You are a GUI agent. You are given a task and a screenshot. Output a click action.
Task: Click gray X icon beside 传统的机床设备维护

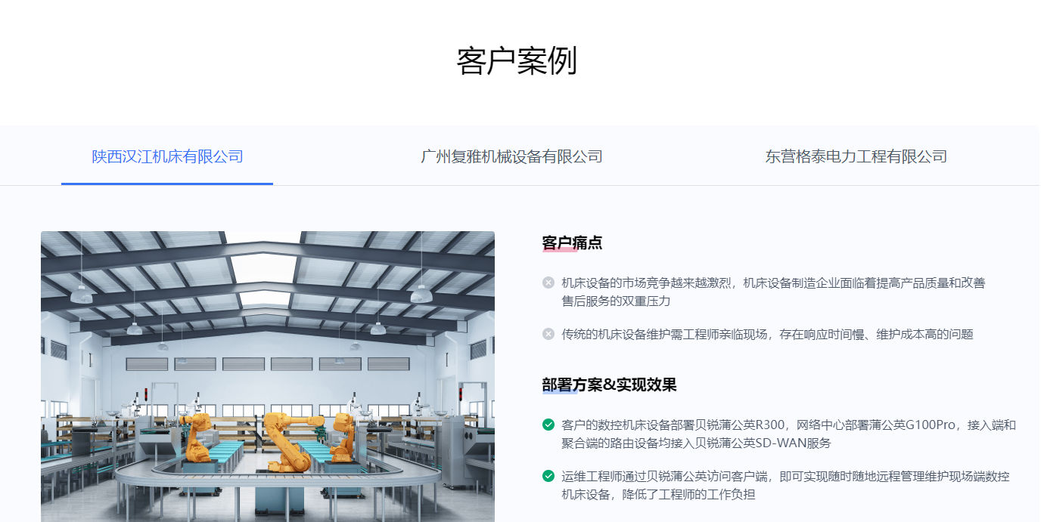(x=548, y=334)
